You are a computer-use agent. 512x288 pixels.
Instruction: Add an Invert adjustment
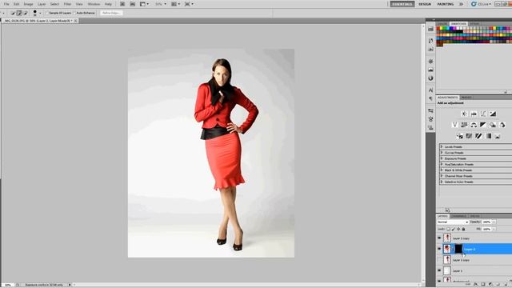(460, 136)
